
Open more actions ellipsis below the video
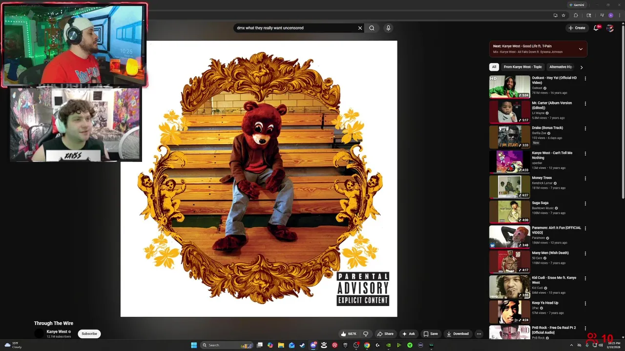479,334
